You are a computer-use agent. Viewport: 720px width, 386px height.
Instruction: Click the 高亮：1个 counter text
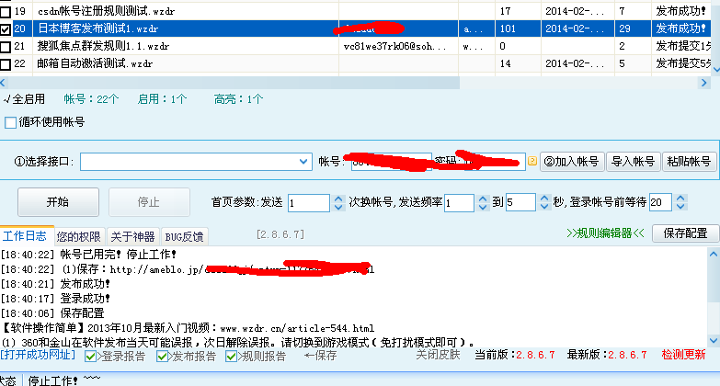click(238, 99)
